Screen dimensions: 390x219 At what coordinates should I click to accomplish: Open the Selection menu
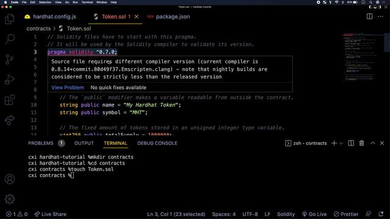click(45, 2)
